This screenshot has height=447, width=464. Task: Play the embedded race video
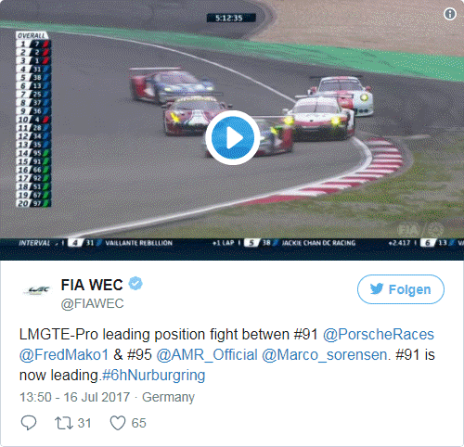point(232,137)
